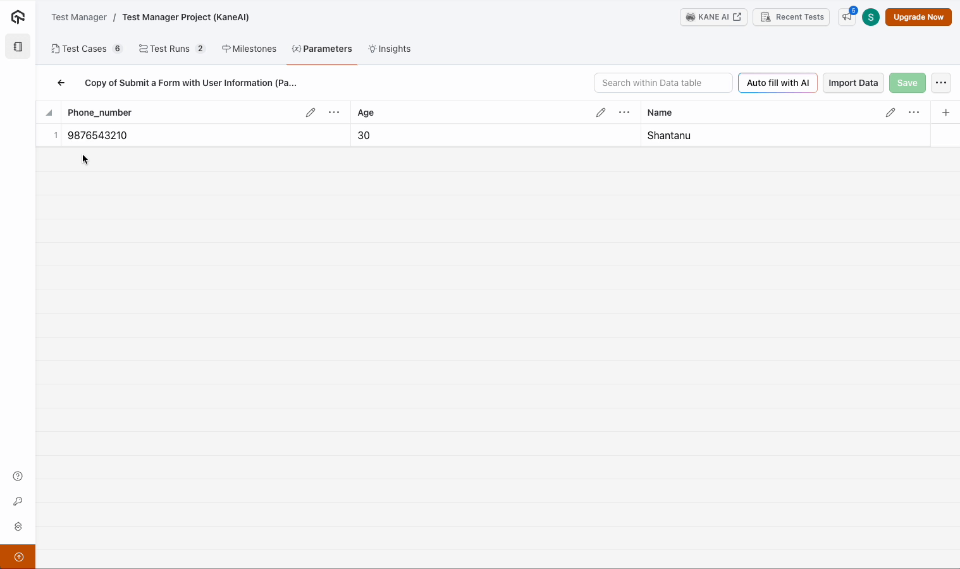Toggle the sidebar panel icon

tap(18, 47)
